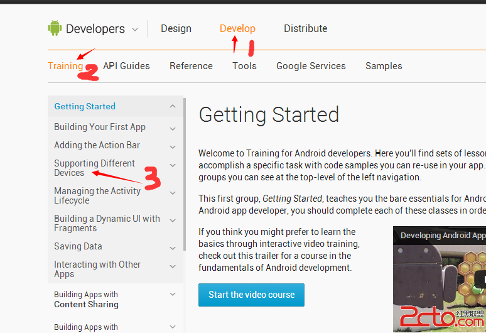Open Supporting Different Devices lesson

pos(95,168)
